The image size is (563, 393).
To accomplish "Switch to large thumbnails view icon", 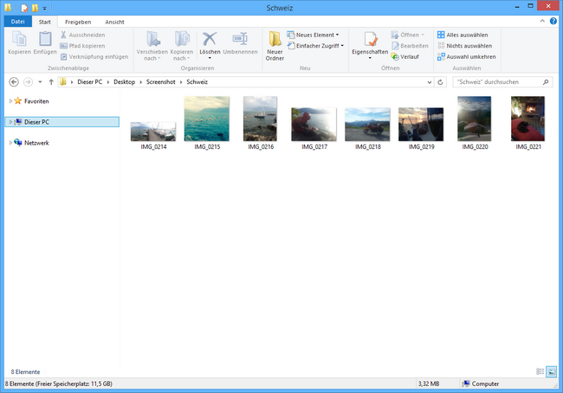I will (x=552, y=371).
